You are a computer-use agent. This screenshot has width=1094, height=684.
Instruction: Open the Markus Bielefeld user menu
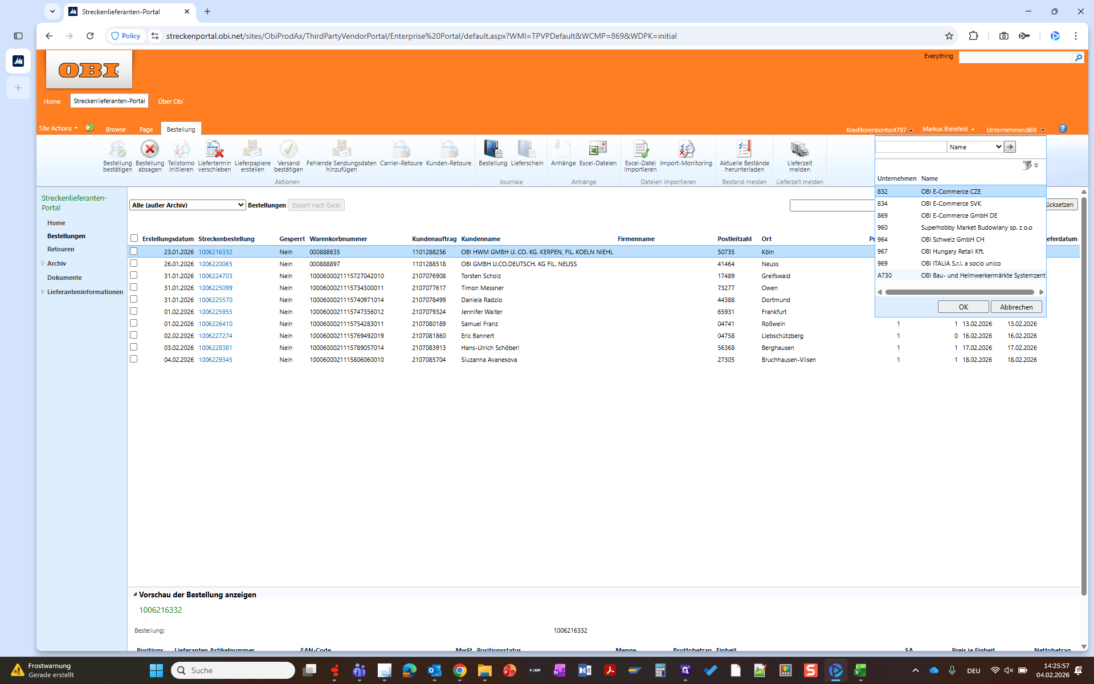click(x=948, y=129)
